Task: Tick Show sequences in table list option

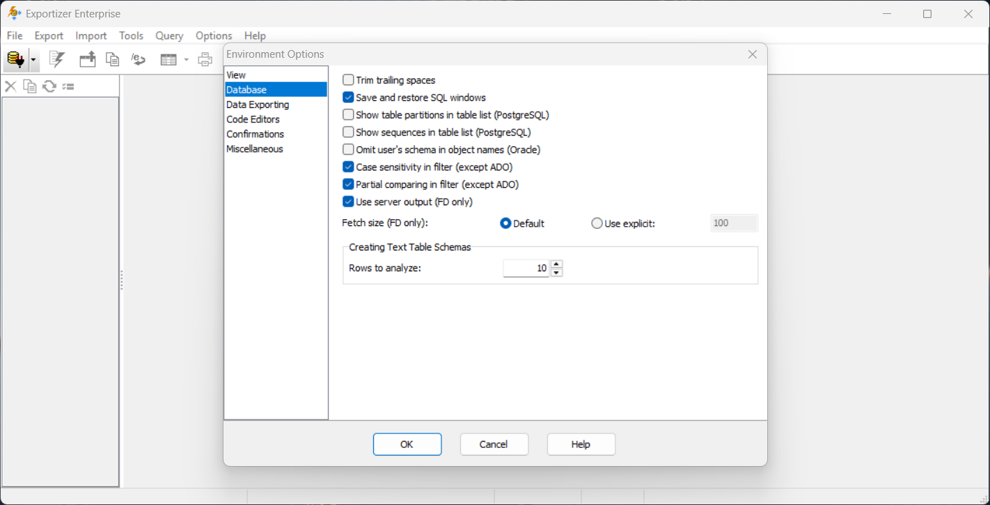Action: coord(348,132)
